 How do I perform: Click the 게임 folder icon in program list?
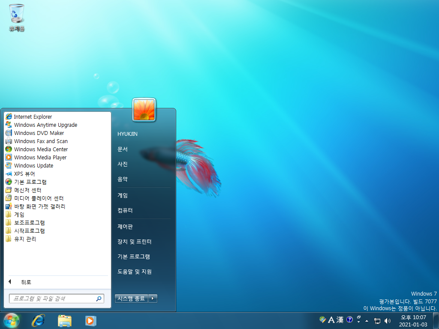pyautogui.click(x=9, y=215)
